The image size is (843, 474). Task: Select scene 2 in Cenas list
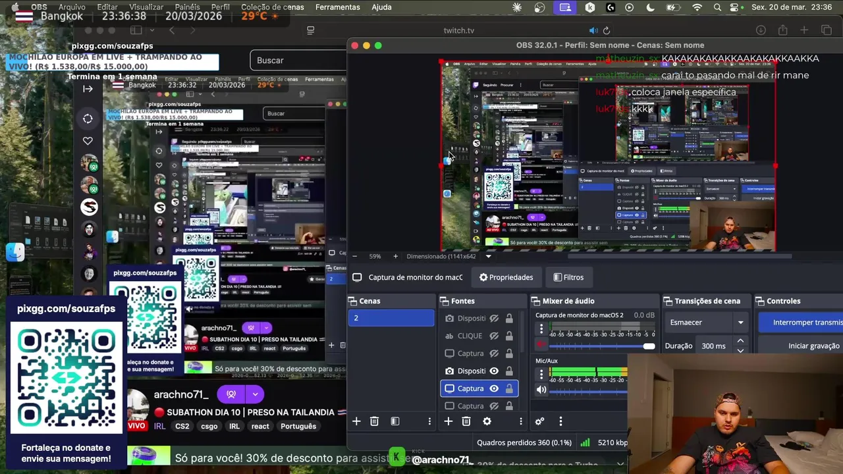coord(391,318)
